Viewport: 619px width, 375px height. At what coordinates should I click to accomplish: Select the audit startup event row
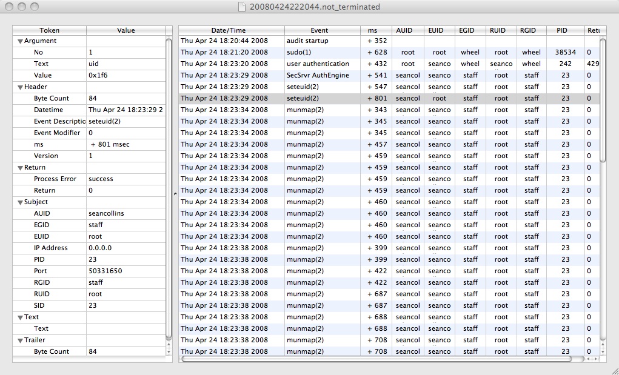tap(389, 41)
